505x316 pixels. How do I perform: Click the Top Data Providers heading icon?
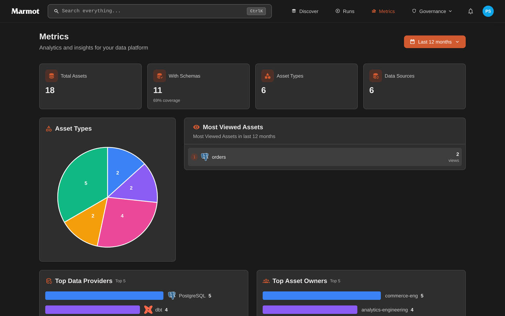click(49, 281)
